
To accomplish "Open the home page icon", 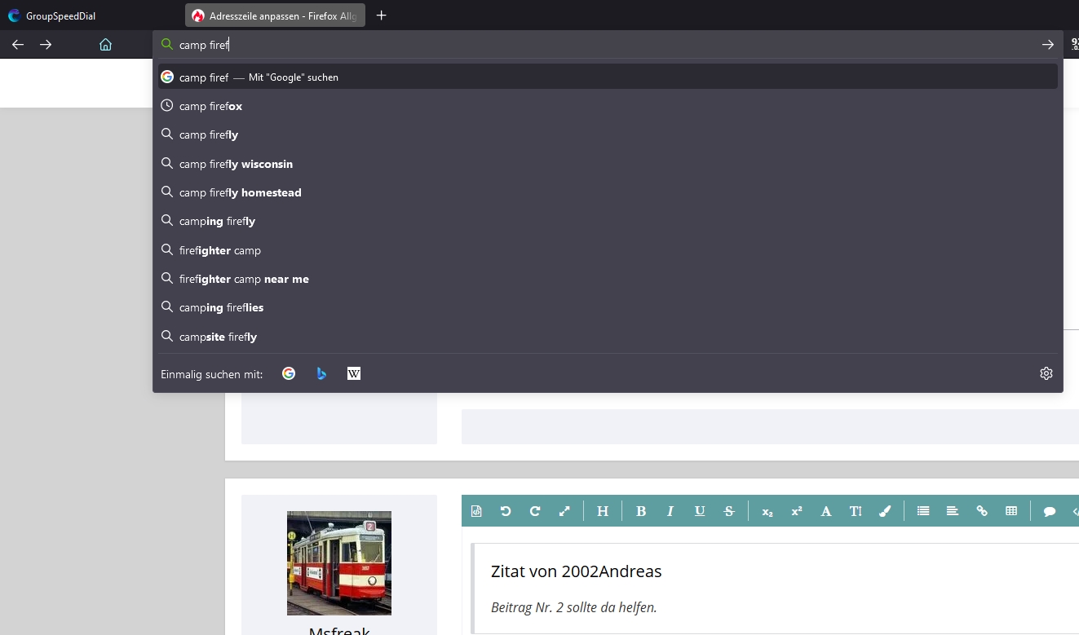I will (x=105, y=45).
